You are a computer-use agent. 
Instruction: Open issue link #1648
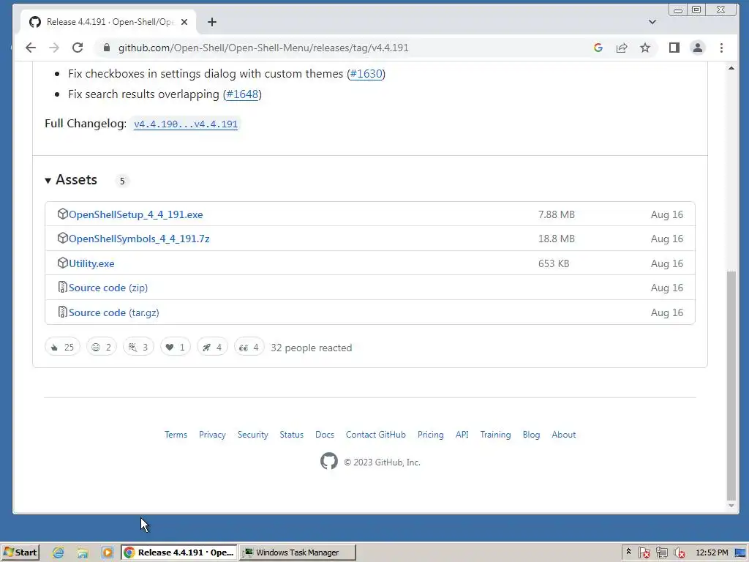pyautogui.click(x=242, y=94)
